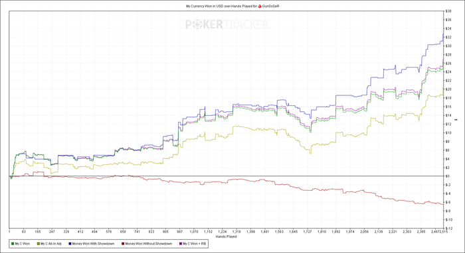Click the $30 value on the y-axis
The width and height of the screenshot is (465, 253).
[x=448, y=46]
